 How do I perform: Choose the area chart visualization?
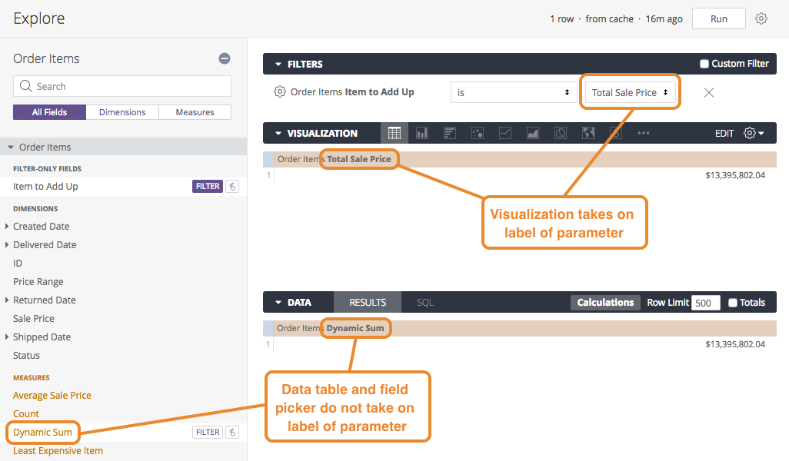533,133
